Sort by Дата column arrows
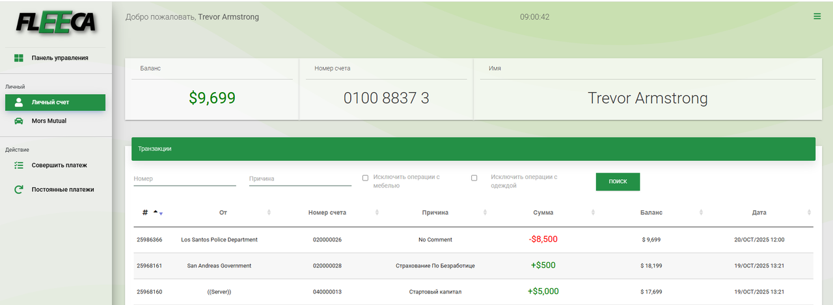 pyautogui.click(x=810, y=213)
